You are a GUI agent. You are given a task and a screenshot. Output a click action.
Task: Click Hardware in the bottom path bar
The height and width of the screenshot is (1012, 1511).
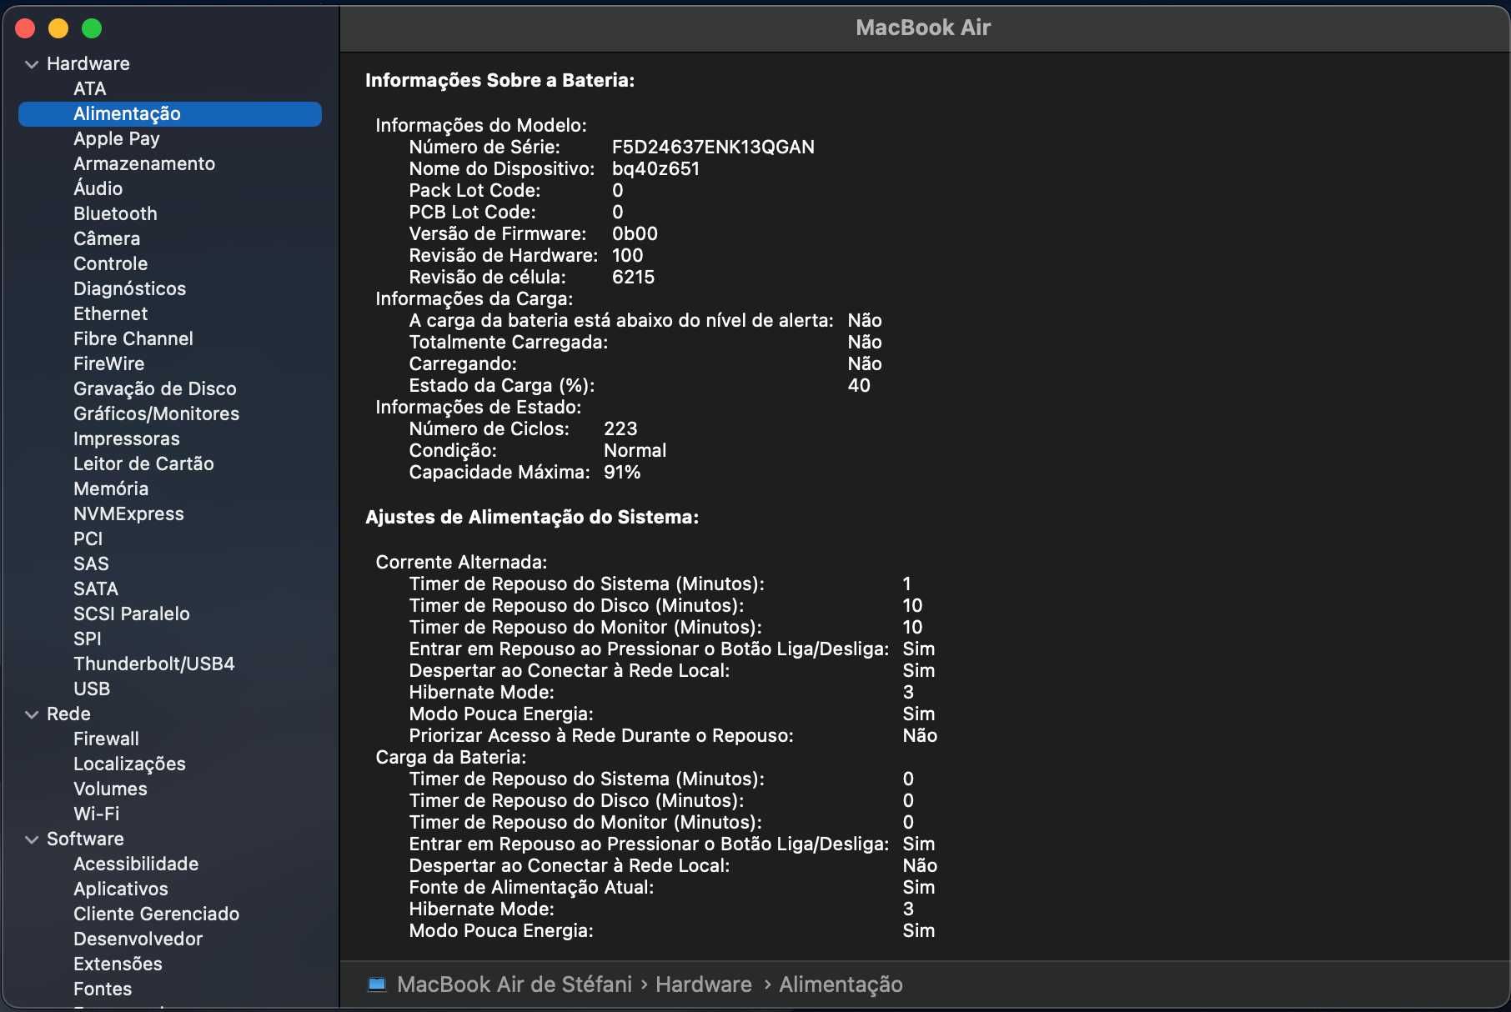tap(704, 984)
